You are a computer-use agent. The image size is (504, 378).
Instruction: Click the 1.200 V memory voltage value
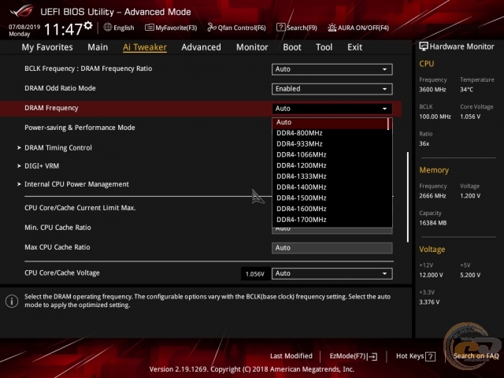tap(470, 196)
